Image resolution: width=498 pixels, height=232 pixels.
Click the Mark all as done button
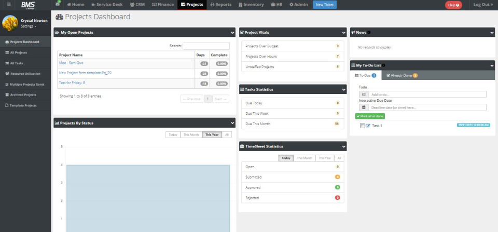click(x=370, y=116)
